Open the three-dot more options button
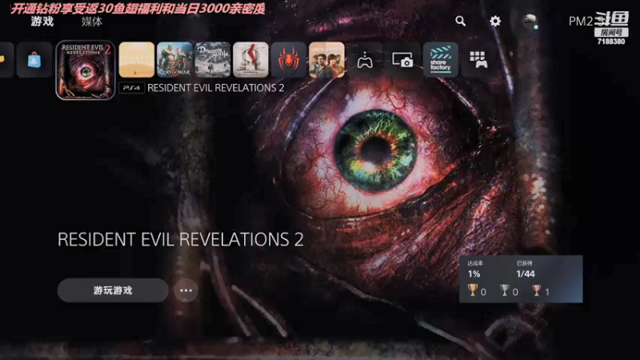Viewport: 640px width, 360px height. click(x=186, y=290)
